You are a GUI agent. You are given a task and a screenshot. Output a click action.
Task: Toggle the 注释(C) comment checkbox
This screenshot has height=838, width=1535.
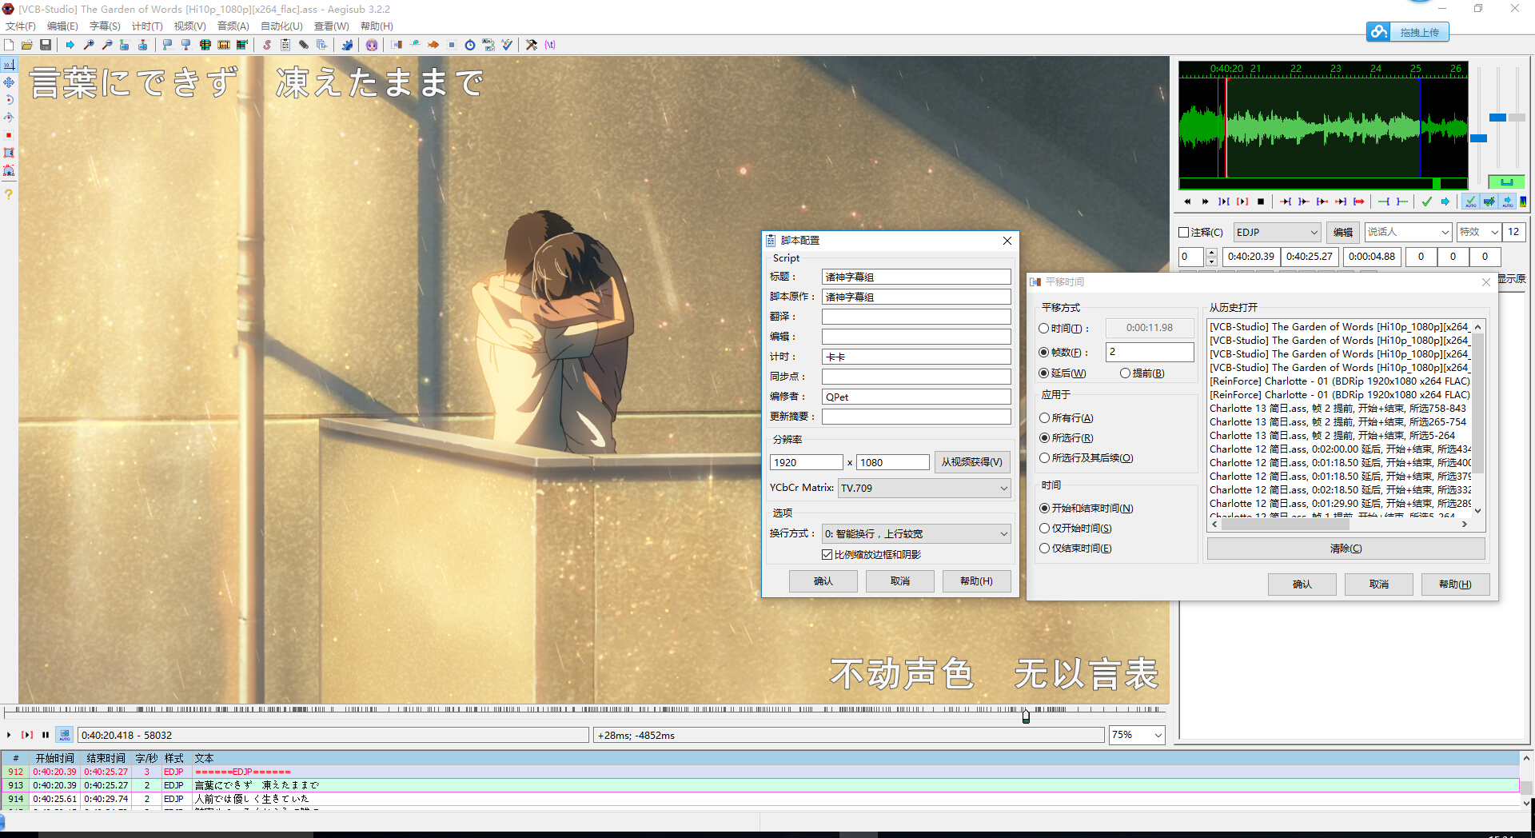(x=1184, y=233)
